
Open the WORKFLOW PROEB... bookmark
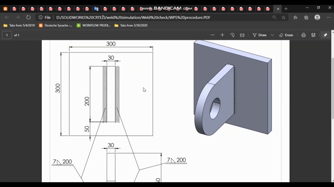pyautogui.click(x=94, y=25)
